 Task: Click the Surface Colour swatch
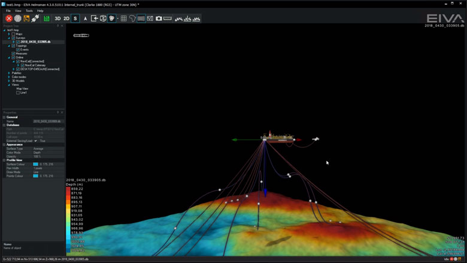pyautogui.click(x=36, y=164)
